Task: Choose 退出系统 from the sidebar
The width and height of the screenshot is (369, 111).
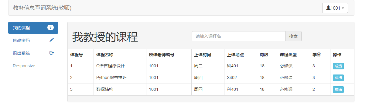Action: click(33, 53)
